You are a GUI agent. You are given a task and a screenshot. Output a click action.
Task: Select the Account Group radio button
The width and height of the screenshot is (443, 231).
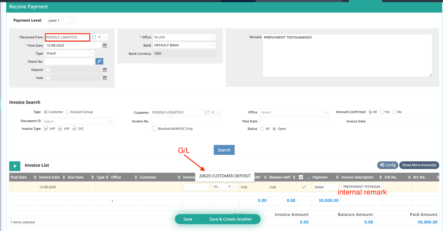[68, 112]
